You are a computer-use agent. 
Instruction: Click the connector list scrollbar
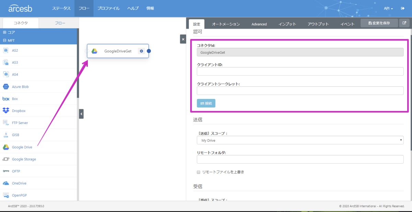(78, 63)
